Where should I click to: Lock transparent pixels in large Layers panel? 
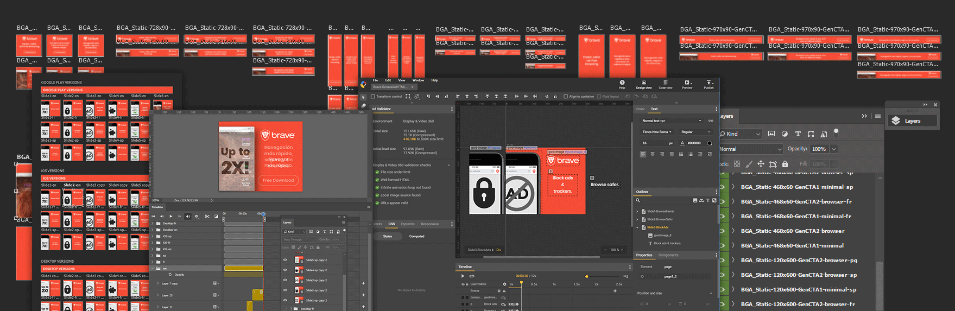[737, 163]
